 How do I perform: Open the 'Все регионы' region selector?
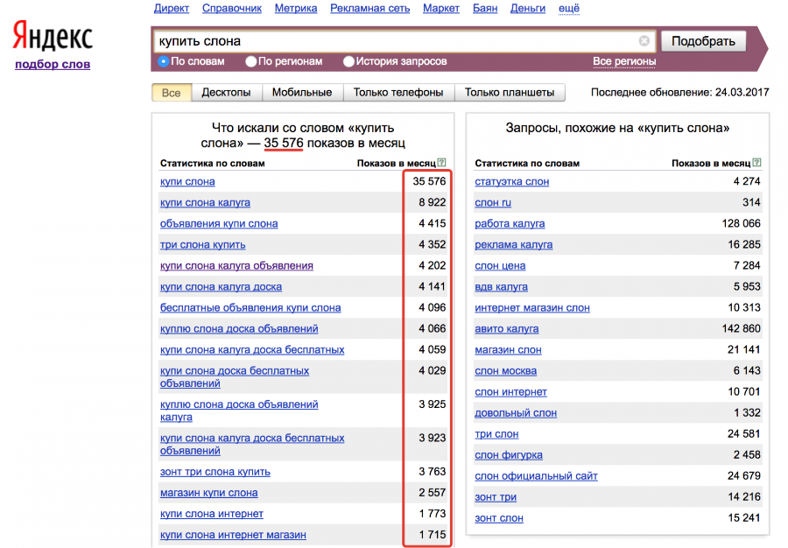(x=624, y=62)
